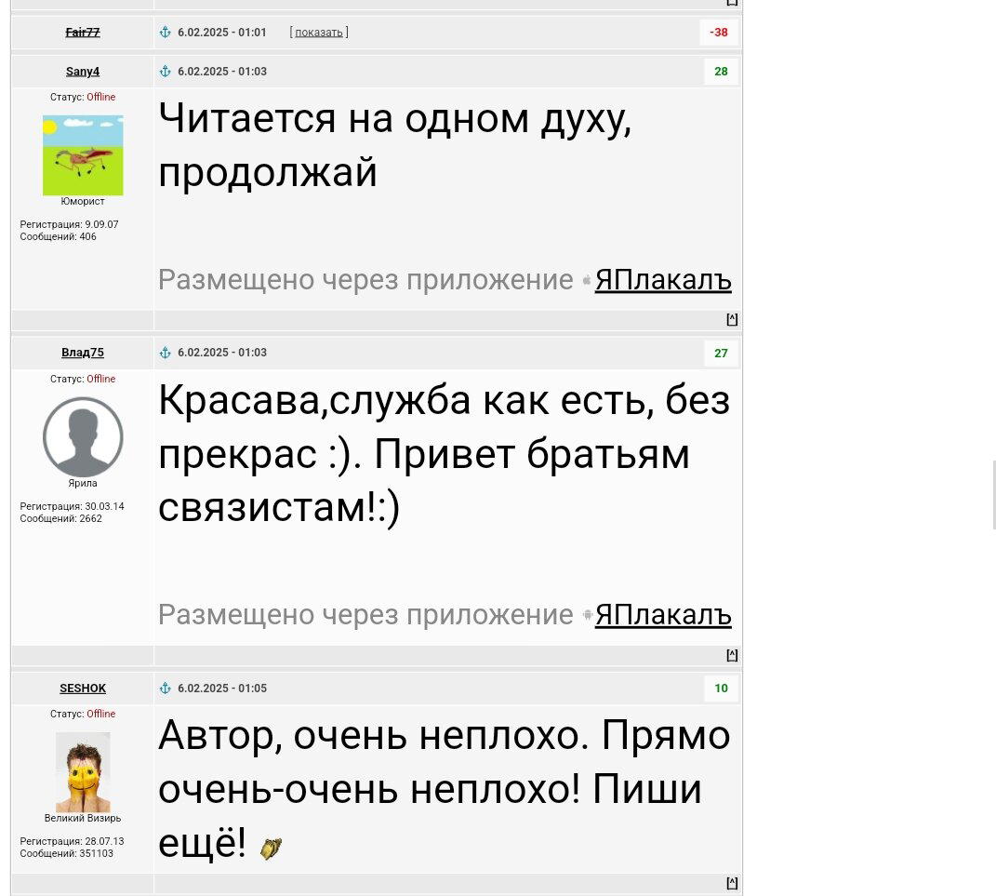This screenshot has width=996, height=896.
Task: Open ЯПлакалъ app link in Sany4 post
Action: pyautogui.click(x=663, y=280)
